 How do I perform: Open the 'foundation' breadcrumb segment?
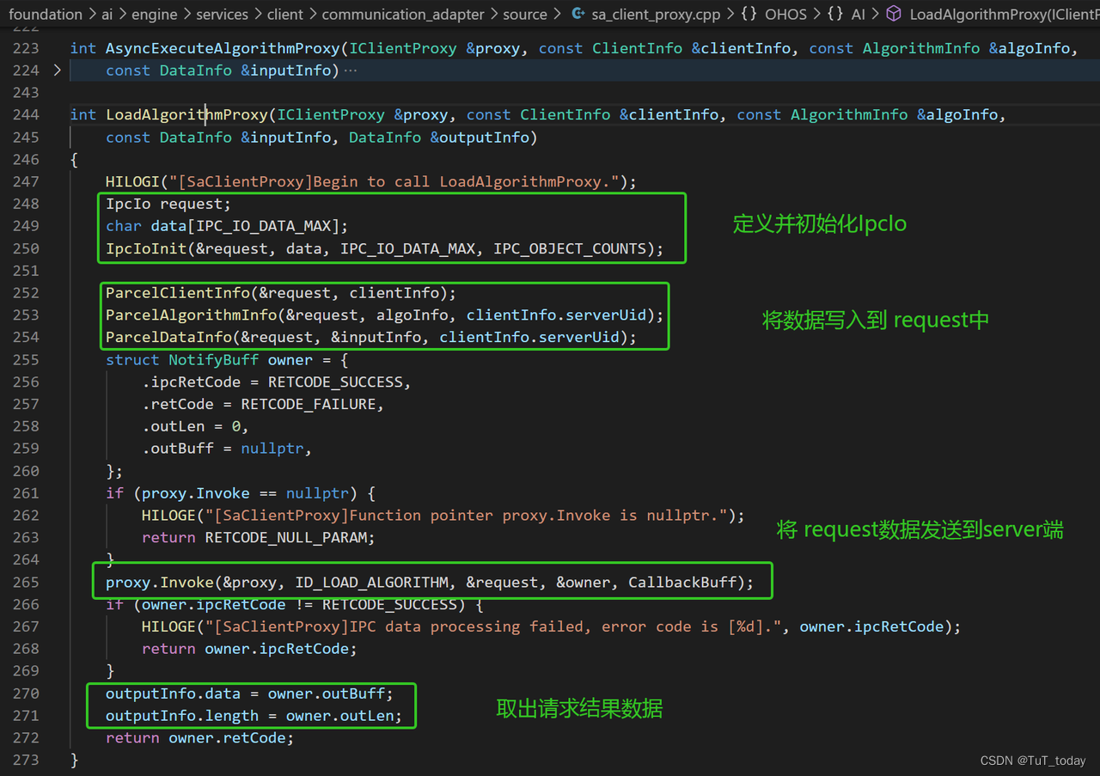coord(46,14)
